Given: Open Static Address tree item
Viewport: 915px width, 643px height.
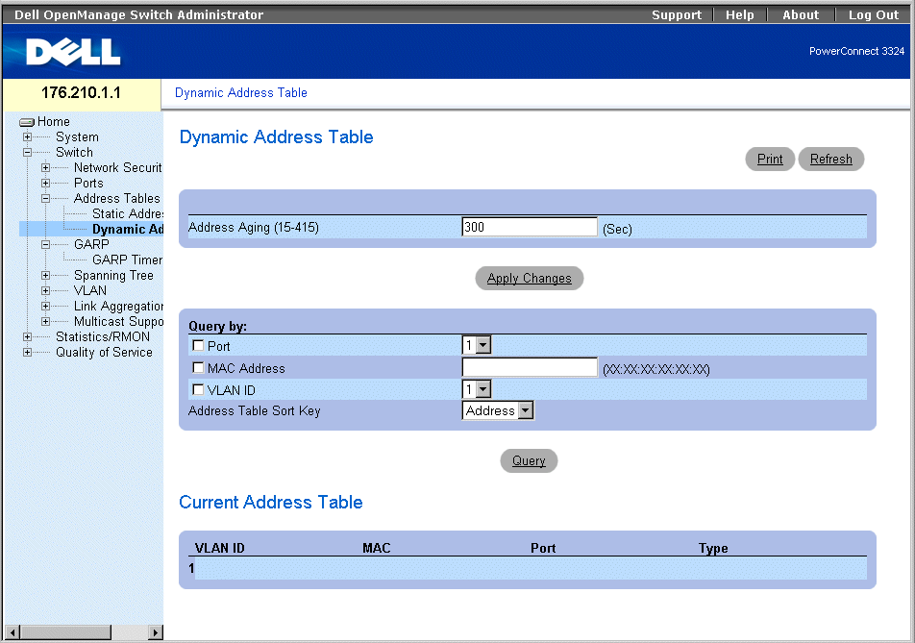Looking at the screenshot, I should pos(127,214).
